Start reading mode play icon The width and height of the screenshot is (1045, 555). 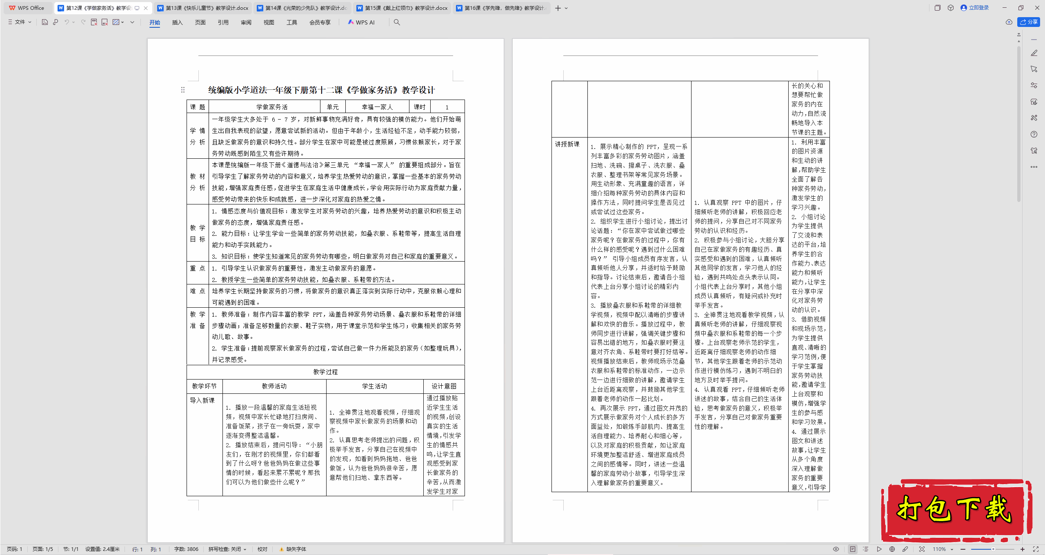[879, 549]
